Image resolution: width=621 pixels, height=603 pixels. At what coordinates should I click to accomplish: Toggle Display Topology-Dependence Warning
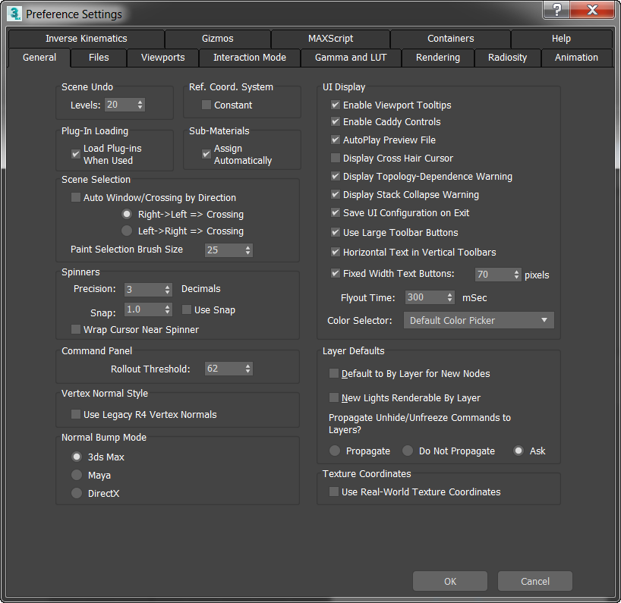coord(336,176)
